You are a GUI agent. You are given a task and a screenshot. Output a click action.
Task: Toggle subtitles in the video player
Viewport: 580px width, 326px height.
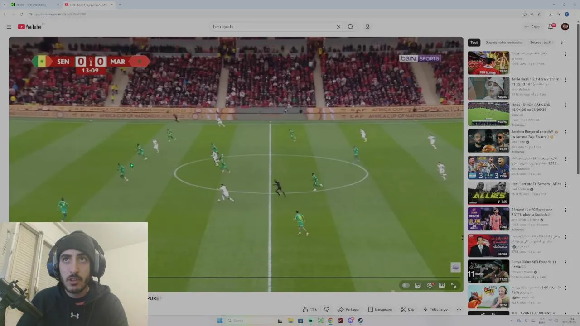pyautogui.click(x=418, y=285)
